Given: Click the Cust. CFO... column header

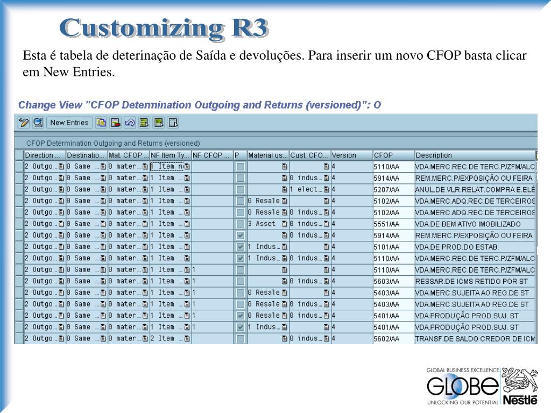Looking at the screenshot, I should click(310, 155).
